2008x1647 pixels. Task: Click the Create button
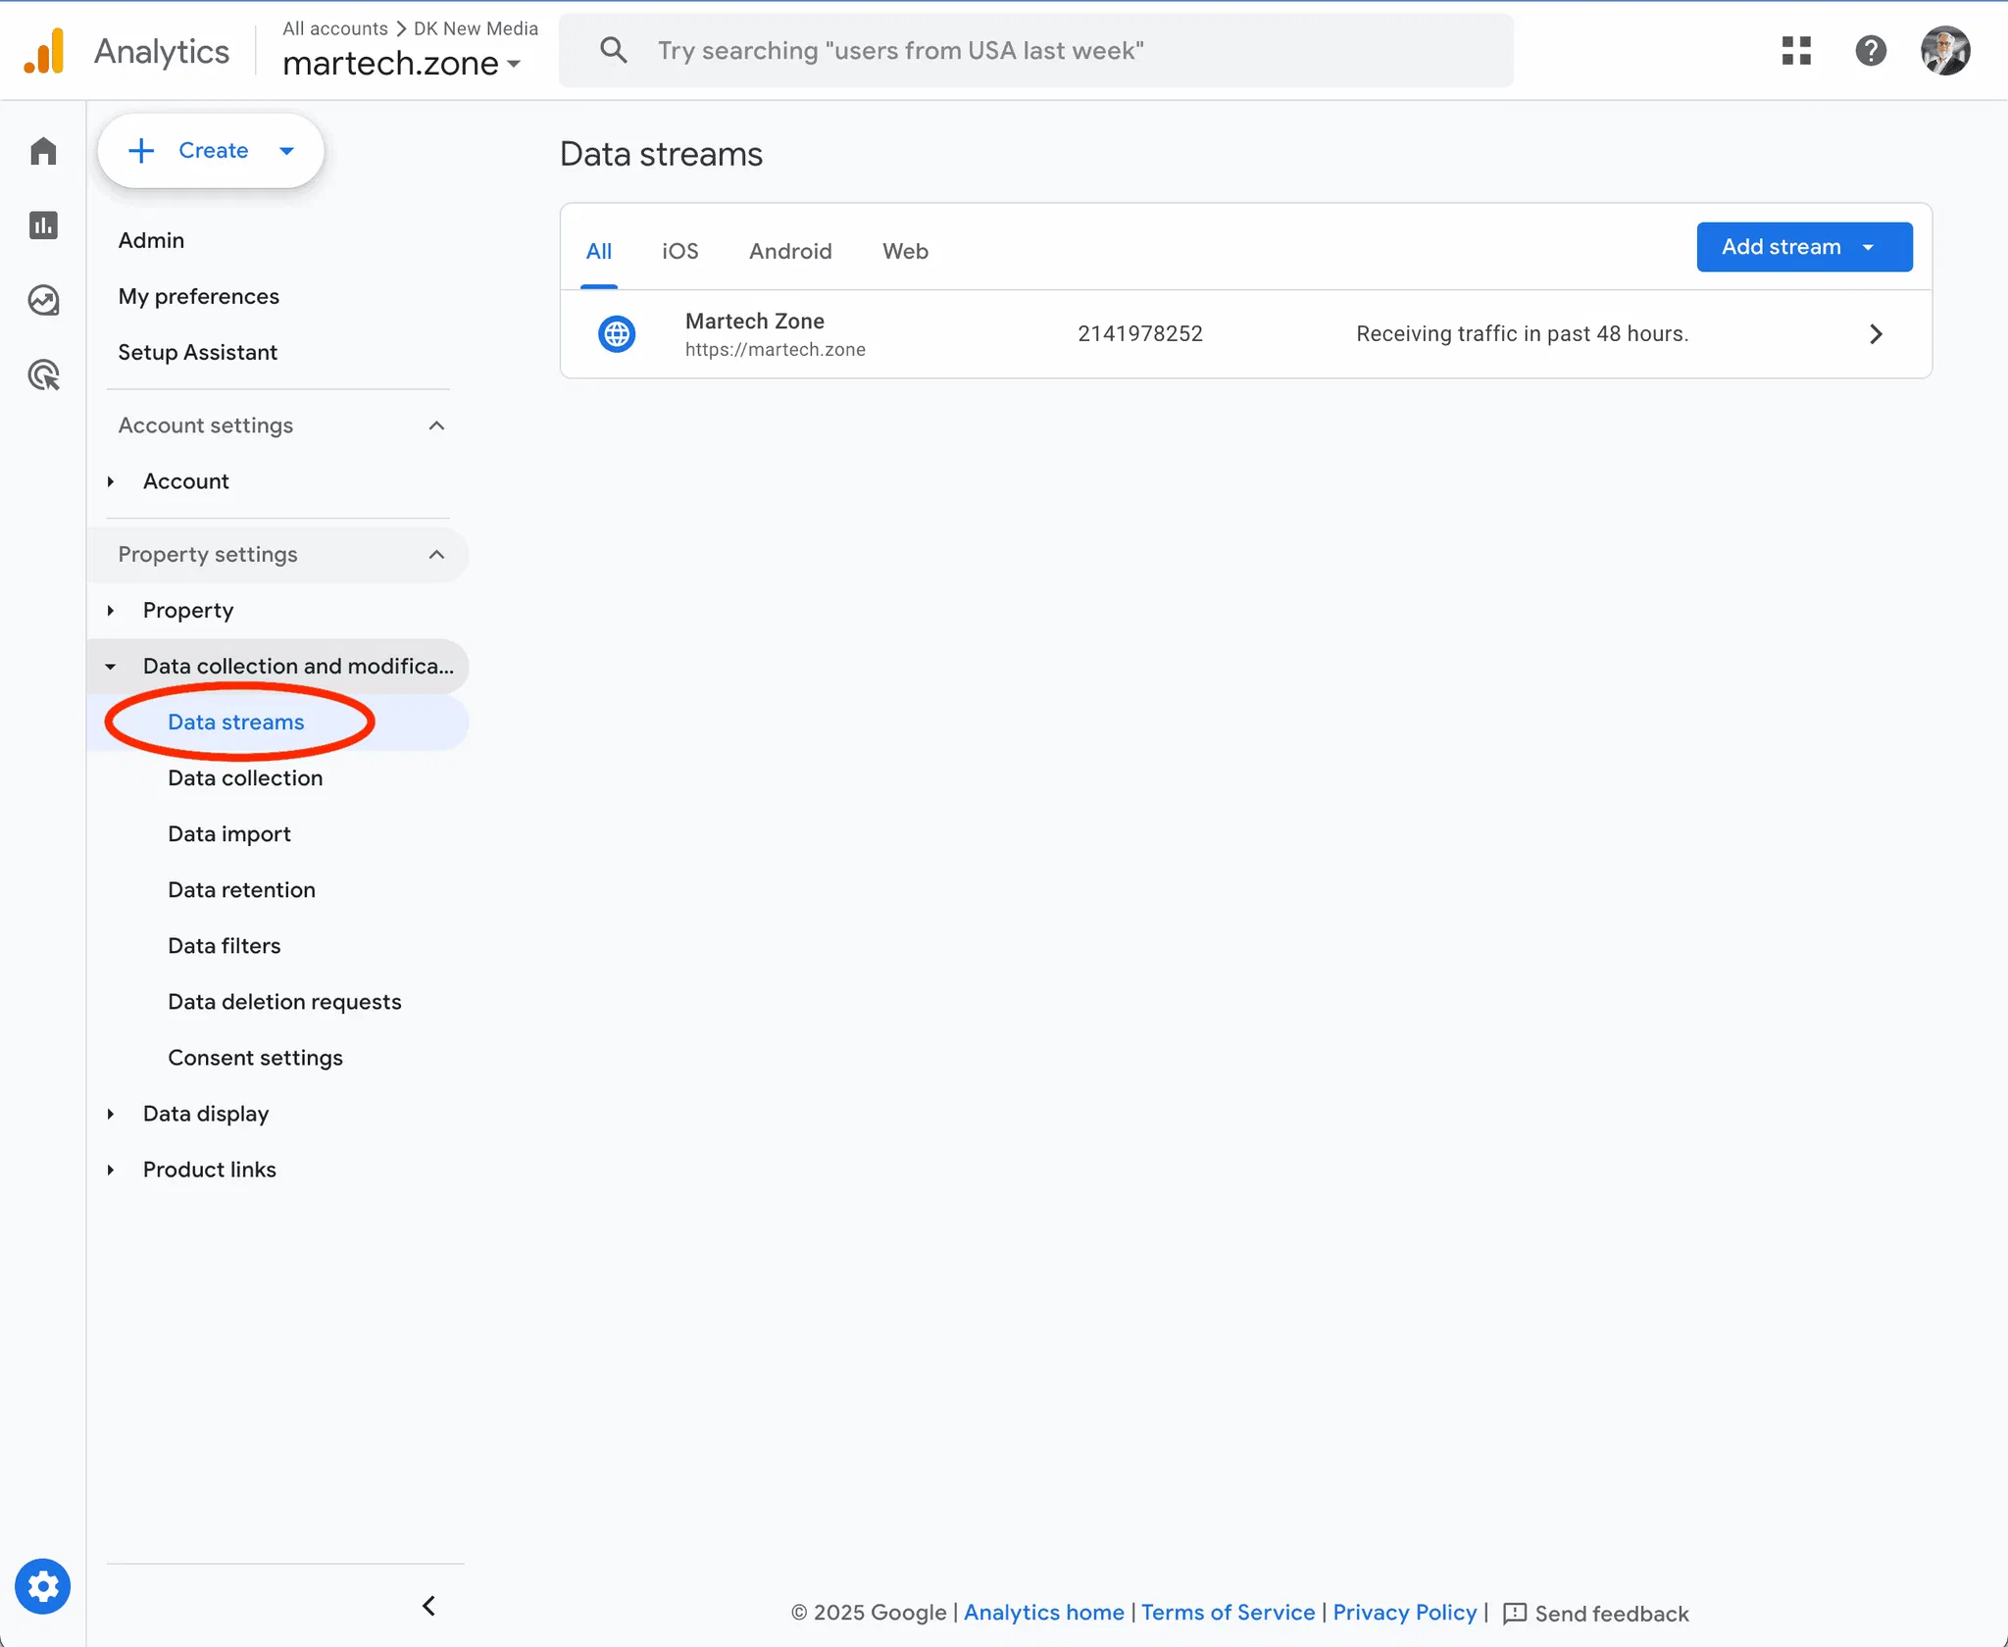[211, 151]
